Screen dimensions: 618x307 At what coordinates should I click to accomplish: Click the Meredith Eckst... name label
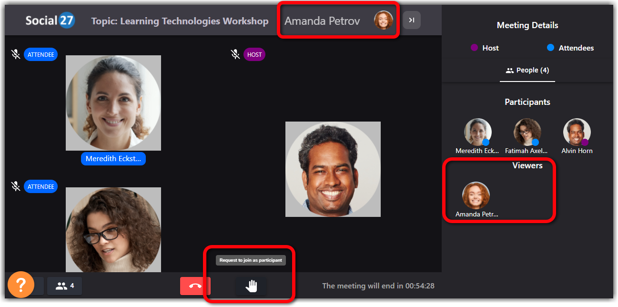click(113, 159)
